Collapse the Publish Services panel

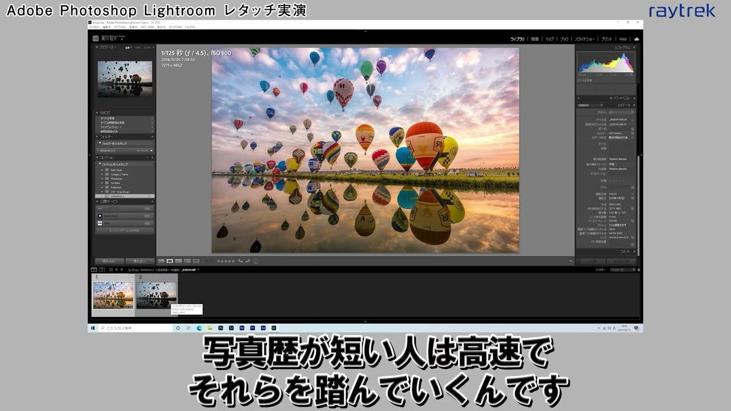click(x=97, y=202)
